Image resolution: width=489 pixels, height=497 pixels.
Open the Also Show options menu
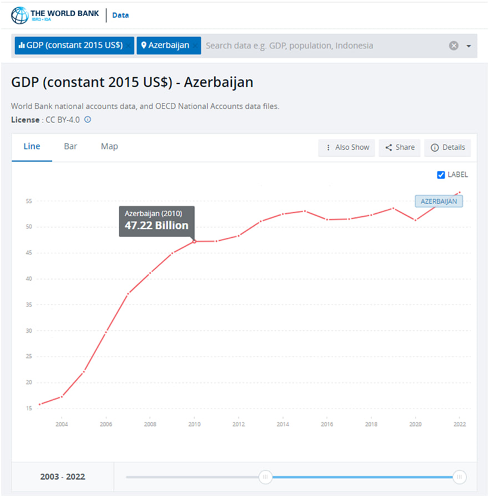pos(347,148)
